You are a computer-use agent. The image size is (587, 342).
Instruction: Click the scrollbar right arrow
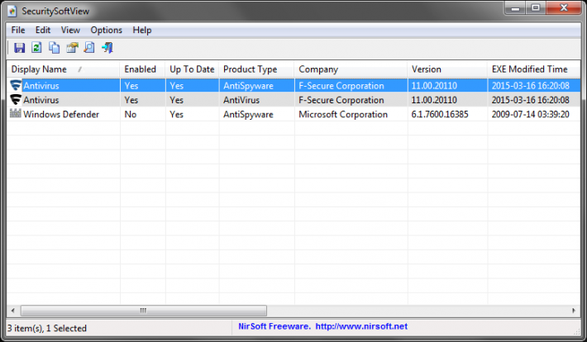[574, 311]
